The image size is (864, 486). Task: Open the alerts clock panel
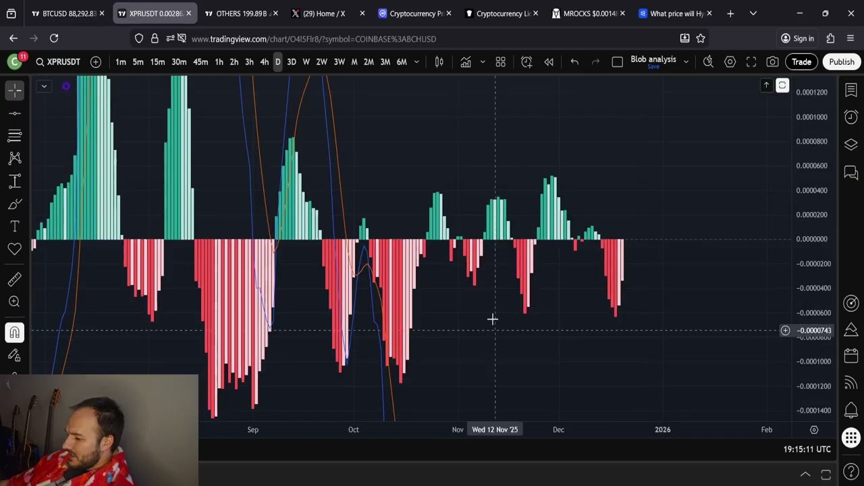click(850, 117)
